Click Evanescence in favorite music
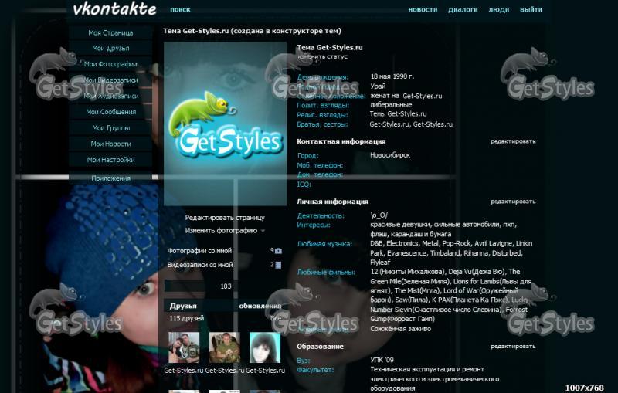The image size is (618, 393). [x=406, y=252]
